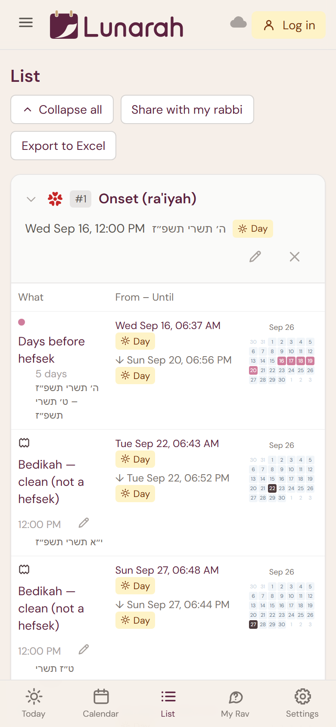Go to the Settings tab
The height and width of the screenshot is (727, 336).
pyautogui.click(x=302, y=703)
